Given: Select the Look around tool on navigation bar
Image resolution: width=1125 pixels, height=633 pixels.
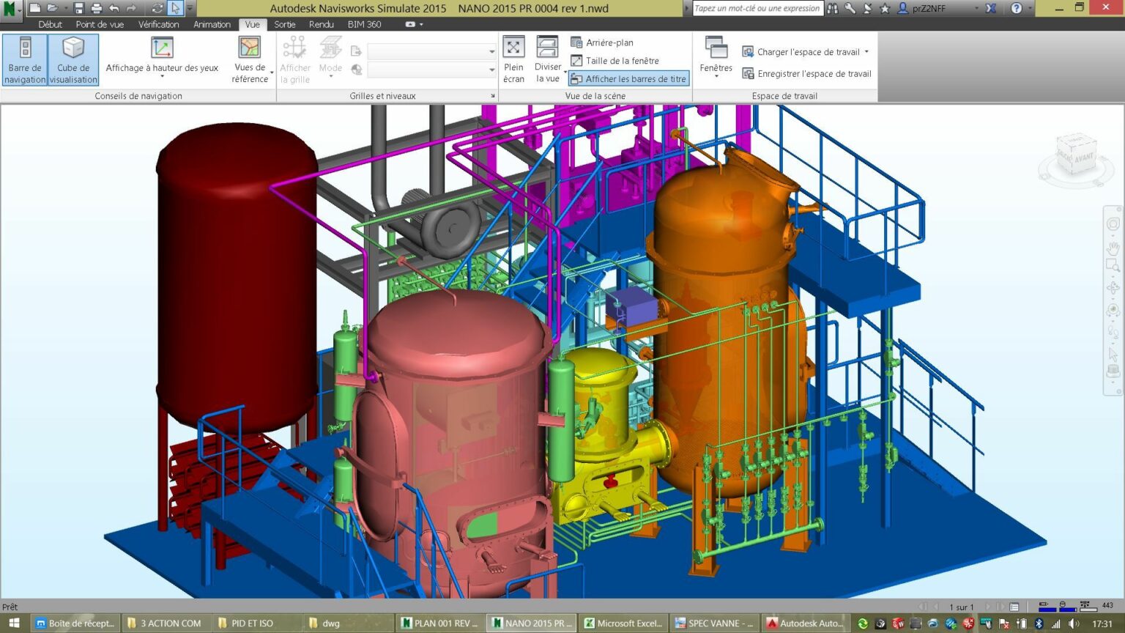Looking at the screenshot, I should (1113, 310).
